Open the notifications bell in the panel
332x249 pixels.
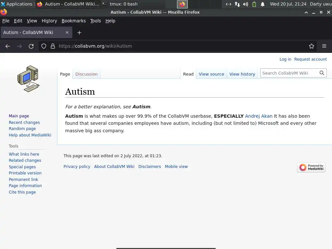pos(263,4)
